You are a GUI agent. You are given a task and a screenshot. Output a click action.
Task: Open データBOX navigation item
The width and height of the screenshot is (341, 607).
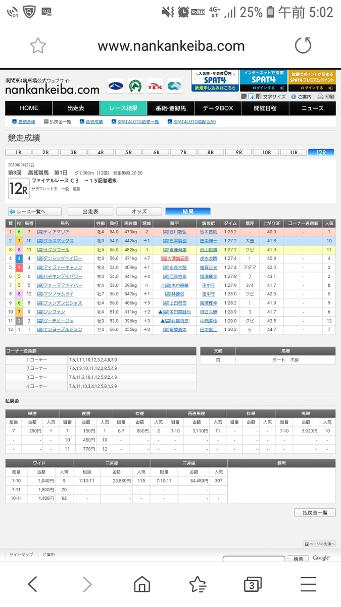[218, 108]
